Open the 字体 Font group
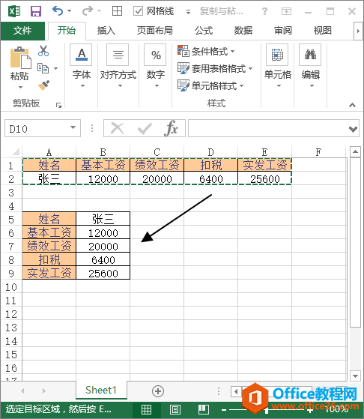 (x=82, y=66)
